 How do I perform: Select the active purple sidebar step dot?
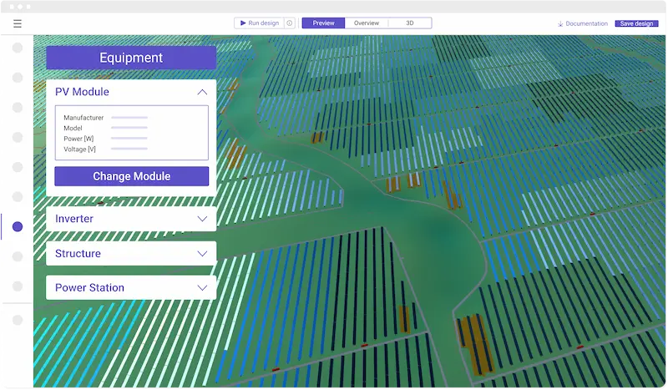coord(18,226)
